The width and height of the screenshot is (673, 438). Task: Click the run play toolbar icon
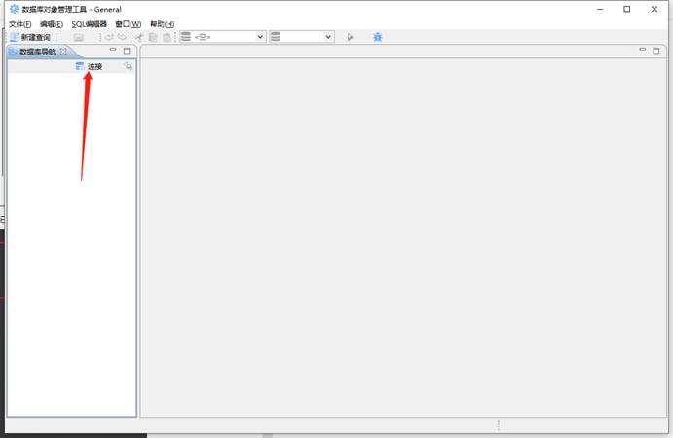click(x=350, y=37)
